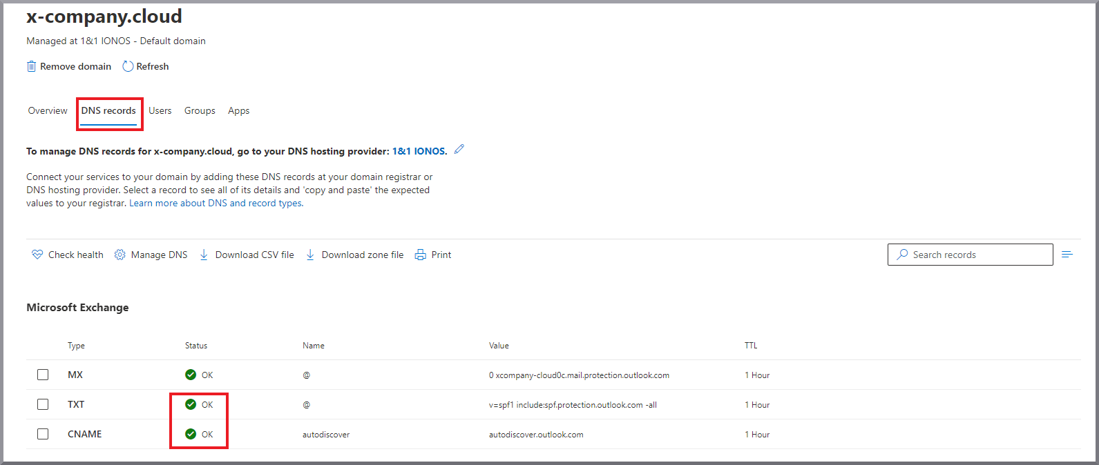Click the TXT row's 1 Hour TTL

pos(757,405)
